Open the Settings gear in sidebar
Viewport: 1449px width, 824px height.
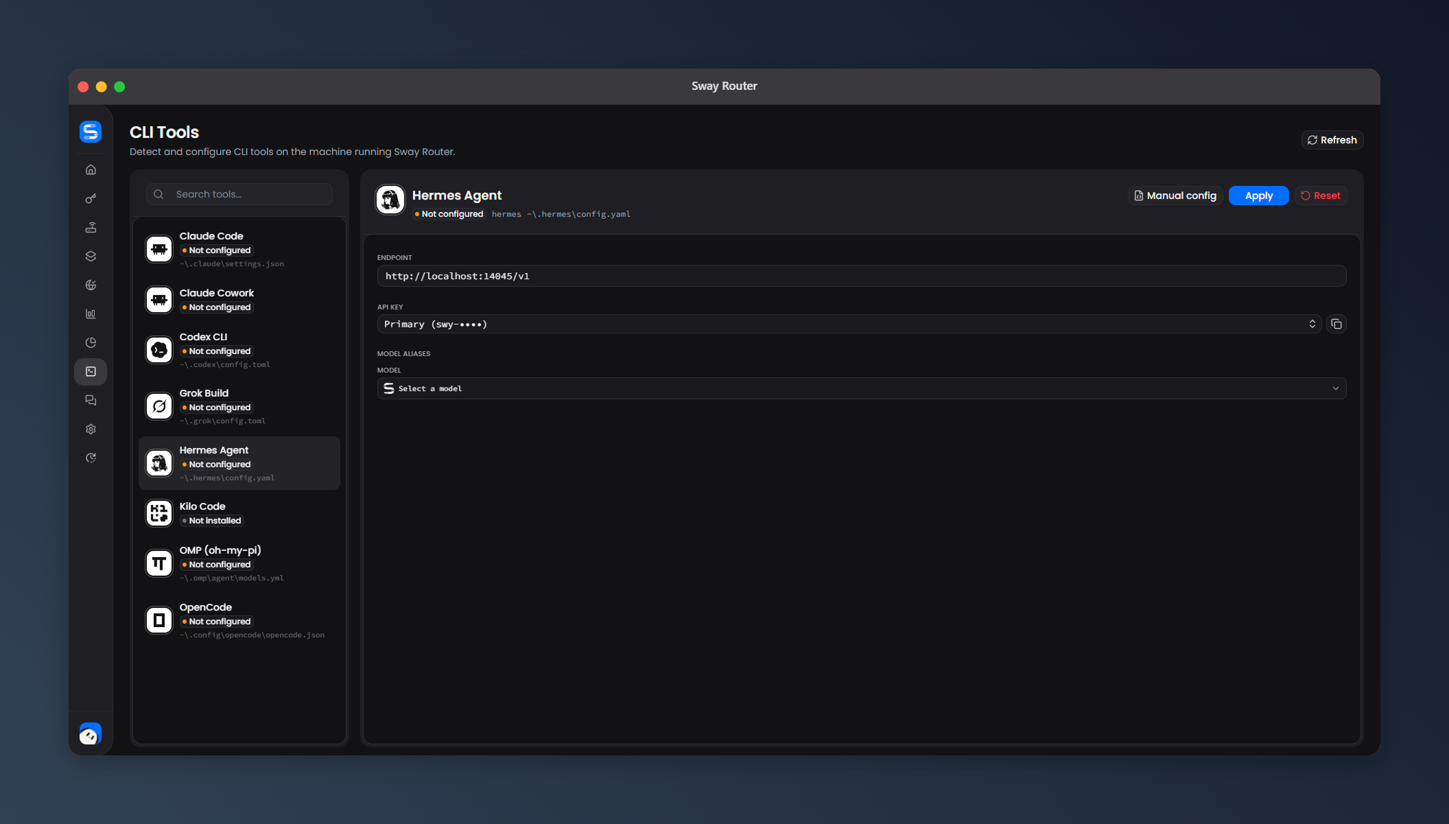(x=91, y=429)
